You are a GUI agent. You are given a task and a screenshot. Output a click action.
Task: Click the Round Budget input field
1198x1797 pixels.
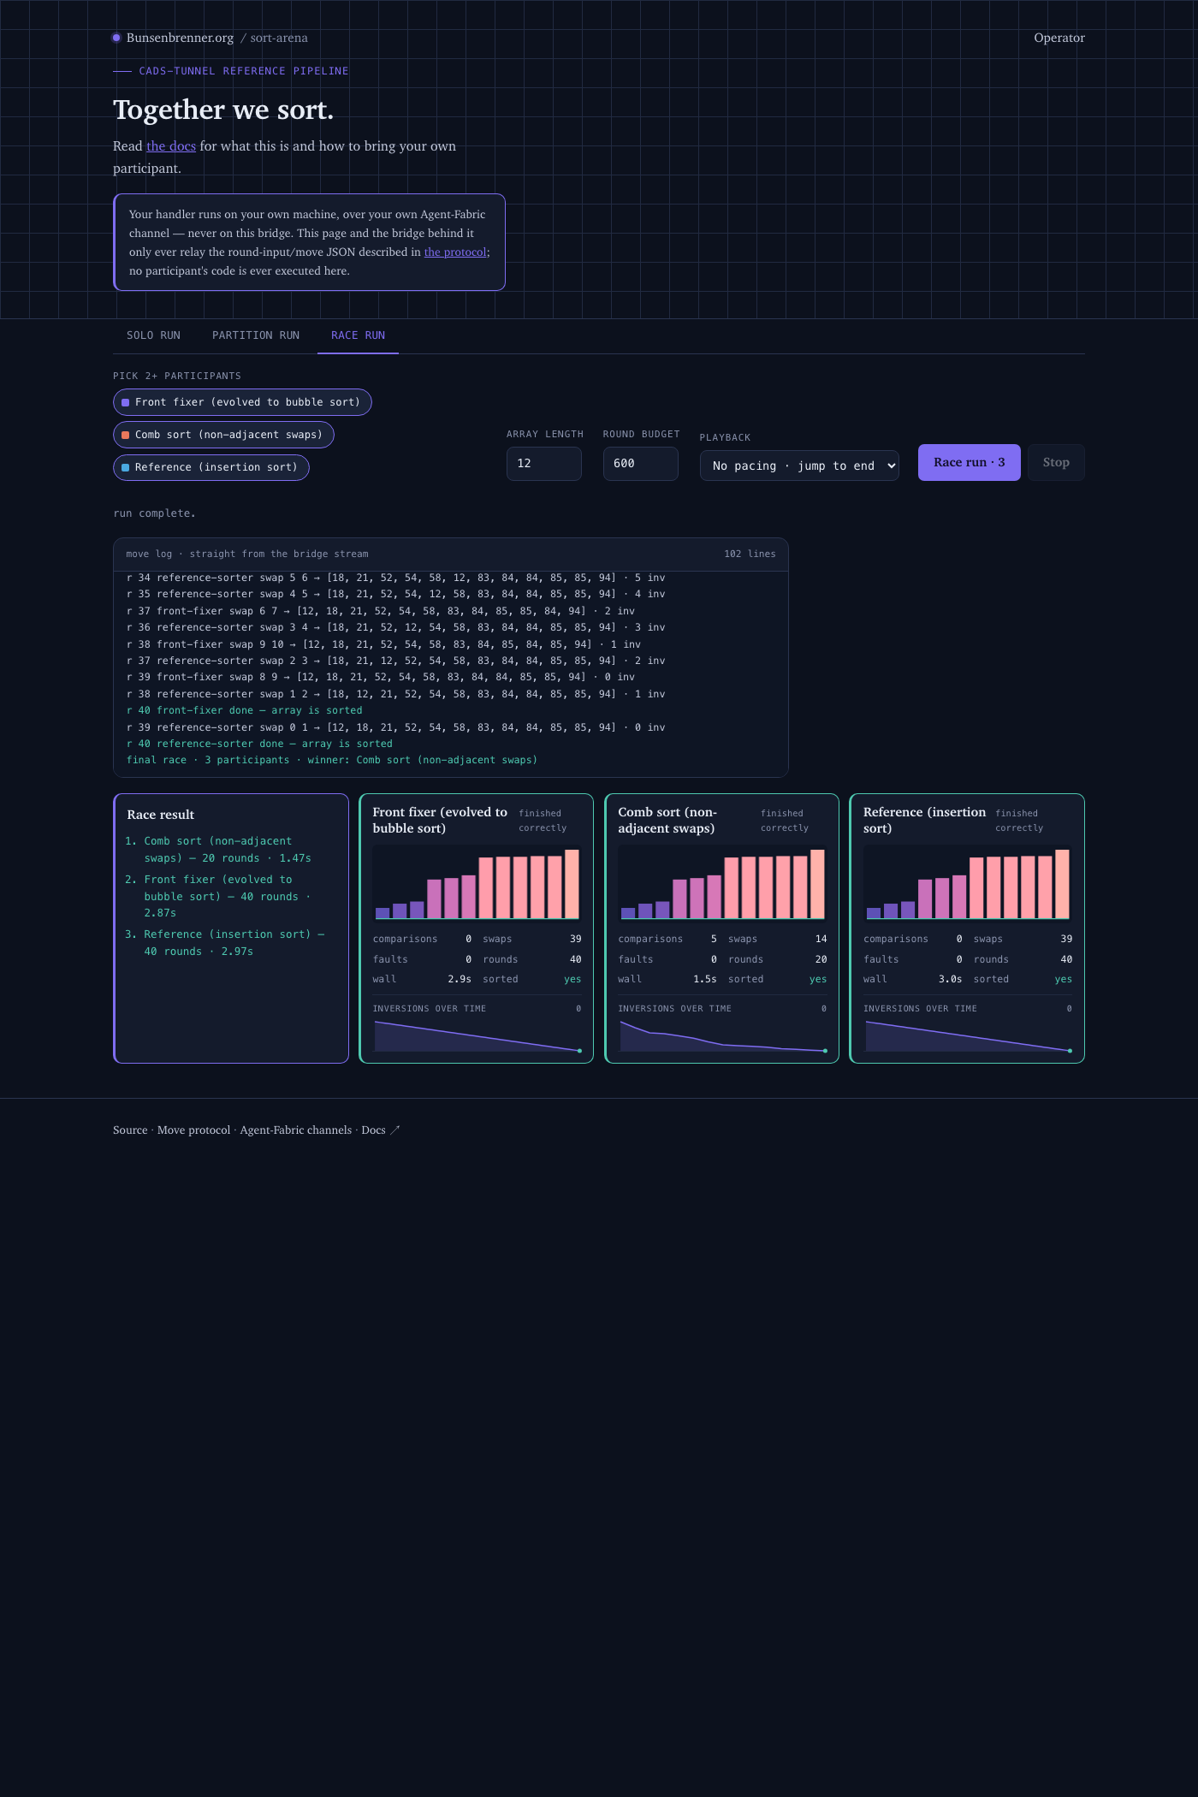click(641, 464)
